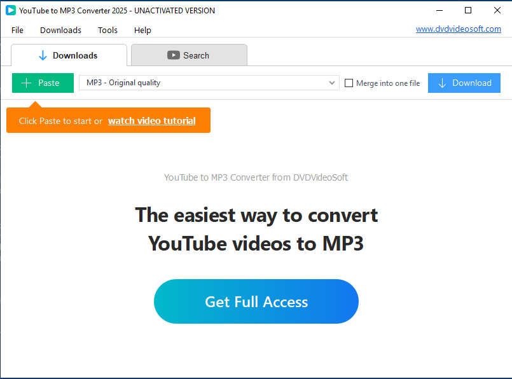The width and height of the screenshot is (512, 379).
Task: Click the down arrow icon on Download button
Action: (x=442, y=83)
